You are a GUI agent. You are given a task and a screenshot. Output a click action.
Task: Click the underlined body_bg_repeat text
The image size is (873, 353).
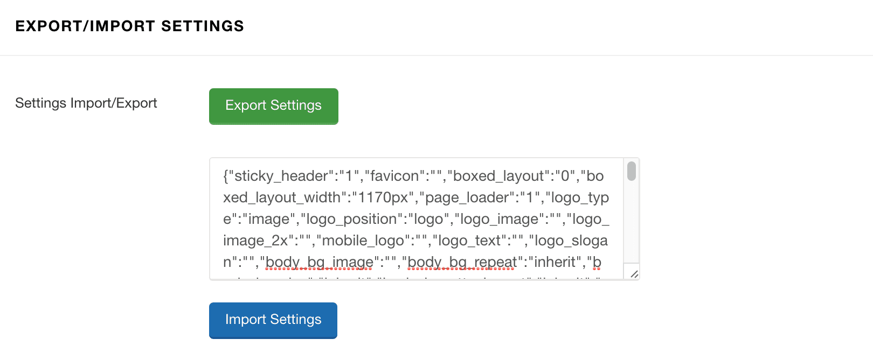[461, 262]
